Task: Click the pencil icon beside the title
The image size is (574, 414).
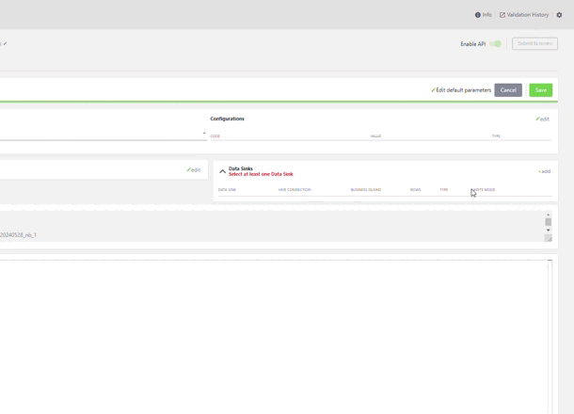Action: click(5, 43)
